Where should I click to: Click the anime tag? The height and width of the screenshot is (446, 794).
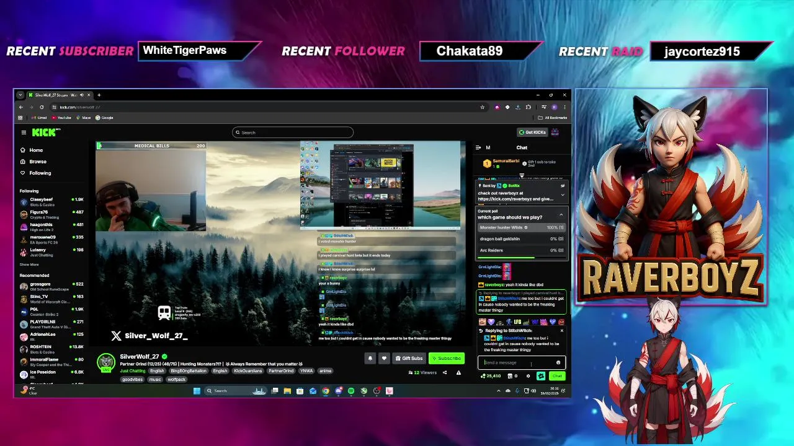(x=325, y=371)
